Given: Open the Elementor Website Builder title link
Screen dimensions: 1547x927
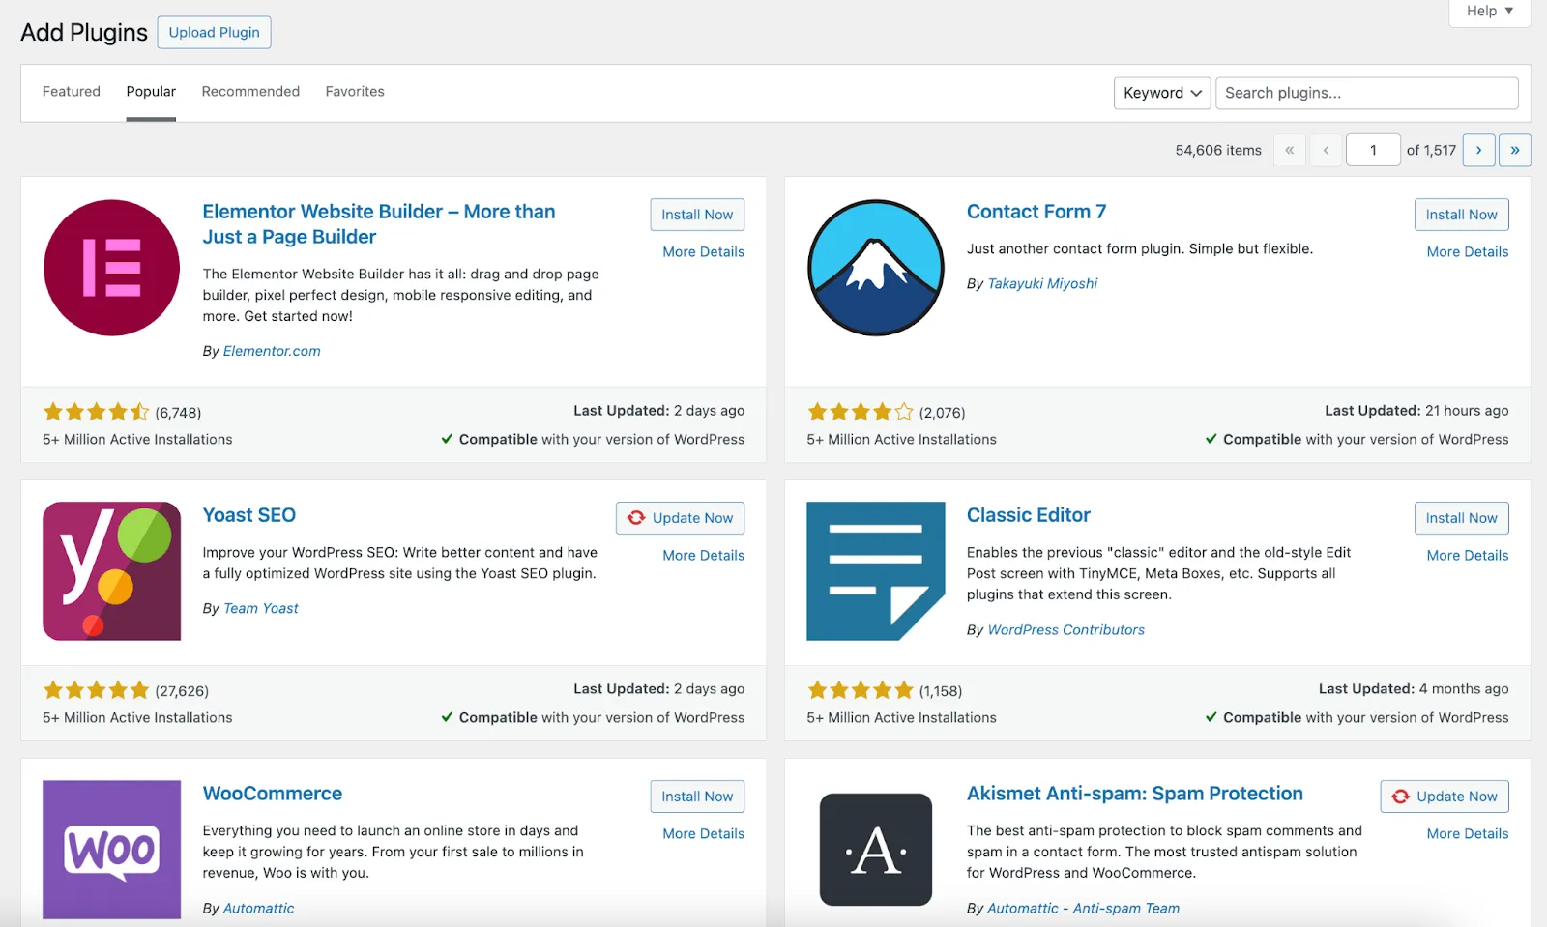Looking at the screenshot, I should point(379,224).
